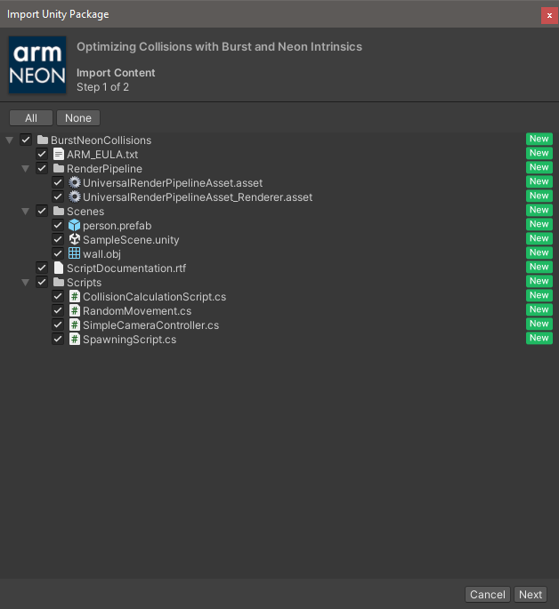Select UniversalRenderPipelineAsset_Renderer.asset file name
The height and width of the screenshot is (609, 559).
[198, 197]
